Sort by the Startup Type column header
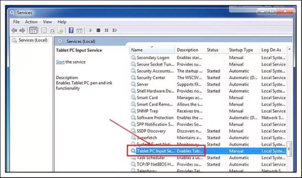This screenshot has height=178, width=302. [243, 50]
